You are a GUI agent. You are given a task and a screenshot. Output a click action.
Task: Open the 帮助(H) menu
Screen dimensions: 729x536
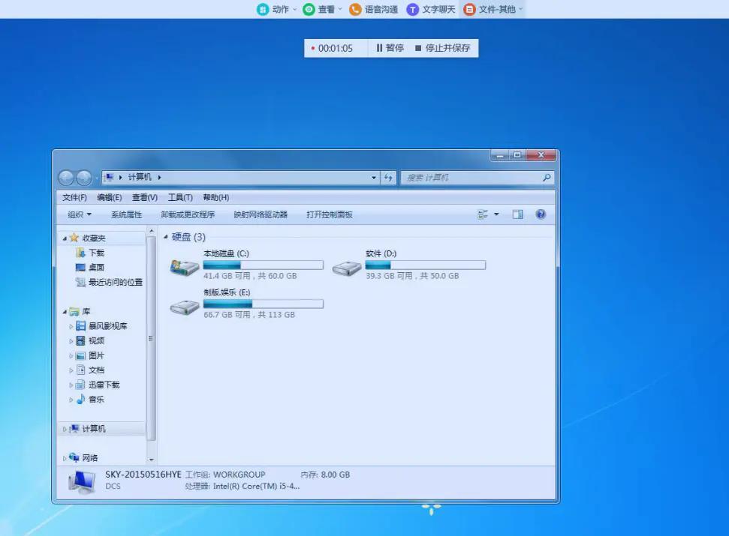(215, 198)
